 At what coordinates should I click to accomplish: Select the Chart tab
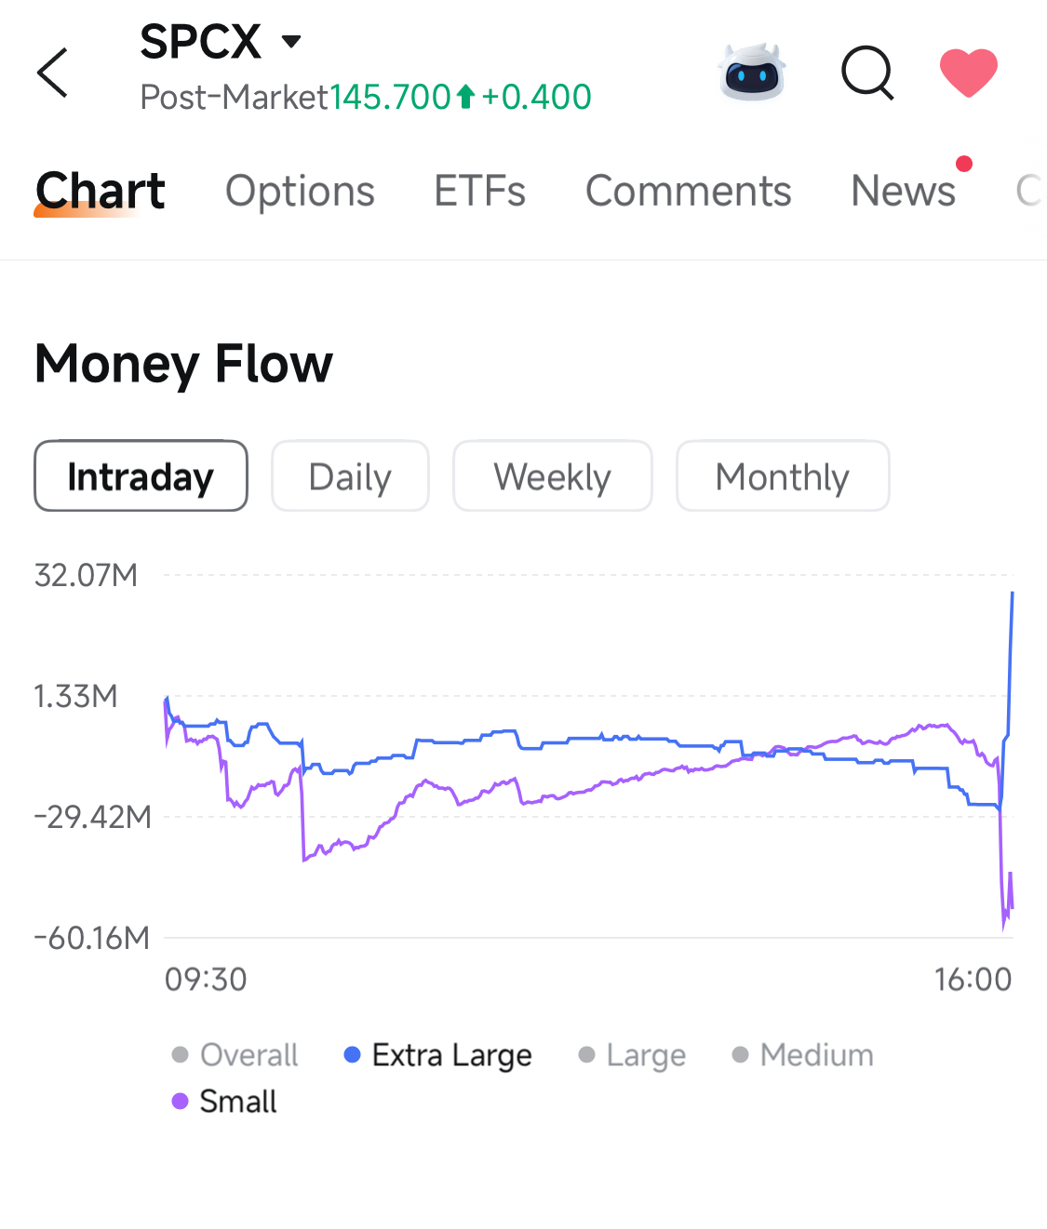(x=100, y=191)
